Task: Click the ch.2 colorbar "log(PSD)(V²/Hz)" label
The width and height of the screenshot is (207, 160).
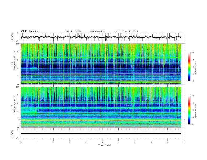Action: [x=196, y=111]
